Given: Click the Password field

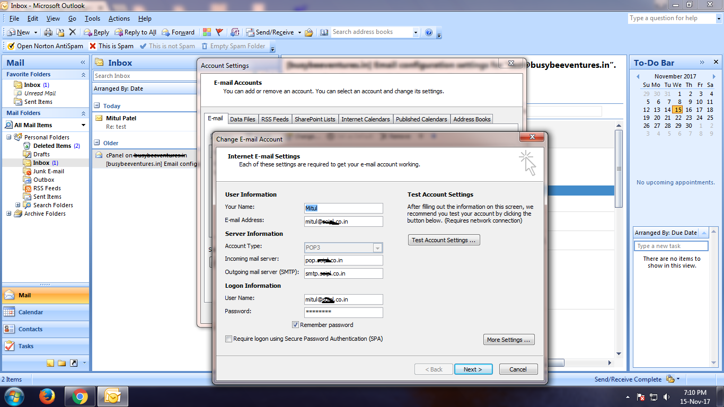Looking at the screenshot, I should click(x=343, y=312).
